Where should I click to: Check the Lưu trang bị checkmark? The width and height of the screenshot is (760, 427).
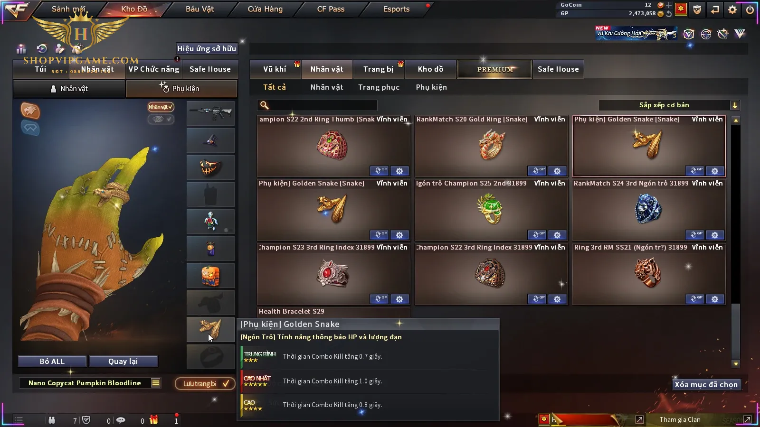pos(226,383)
